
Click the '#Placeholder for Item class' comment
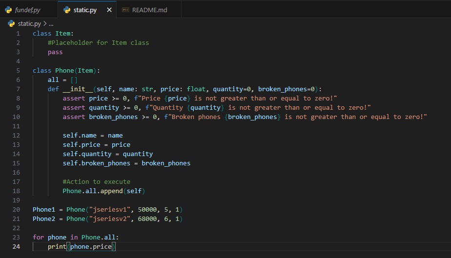click(x=99, y=43)
